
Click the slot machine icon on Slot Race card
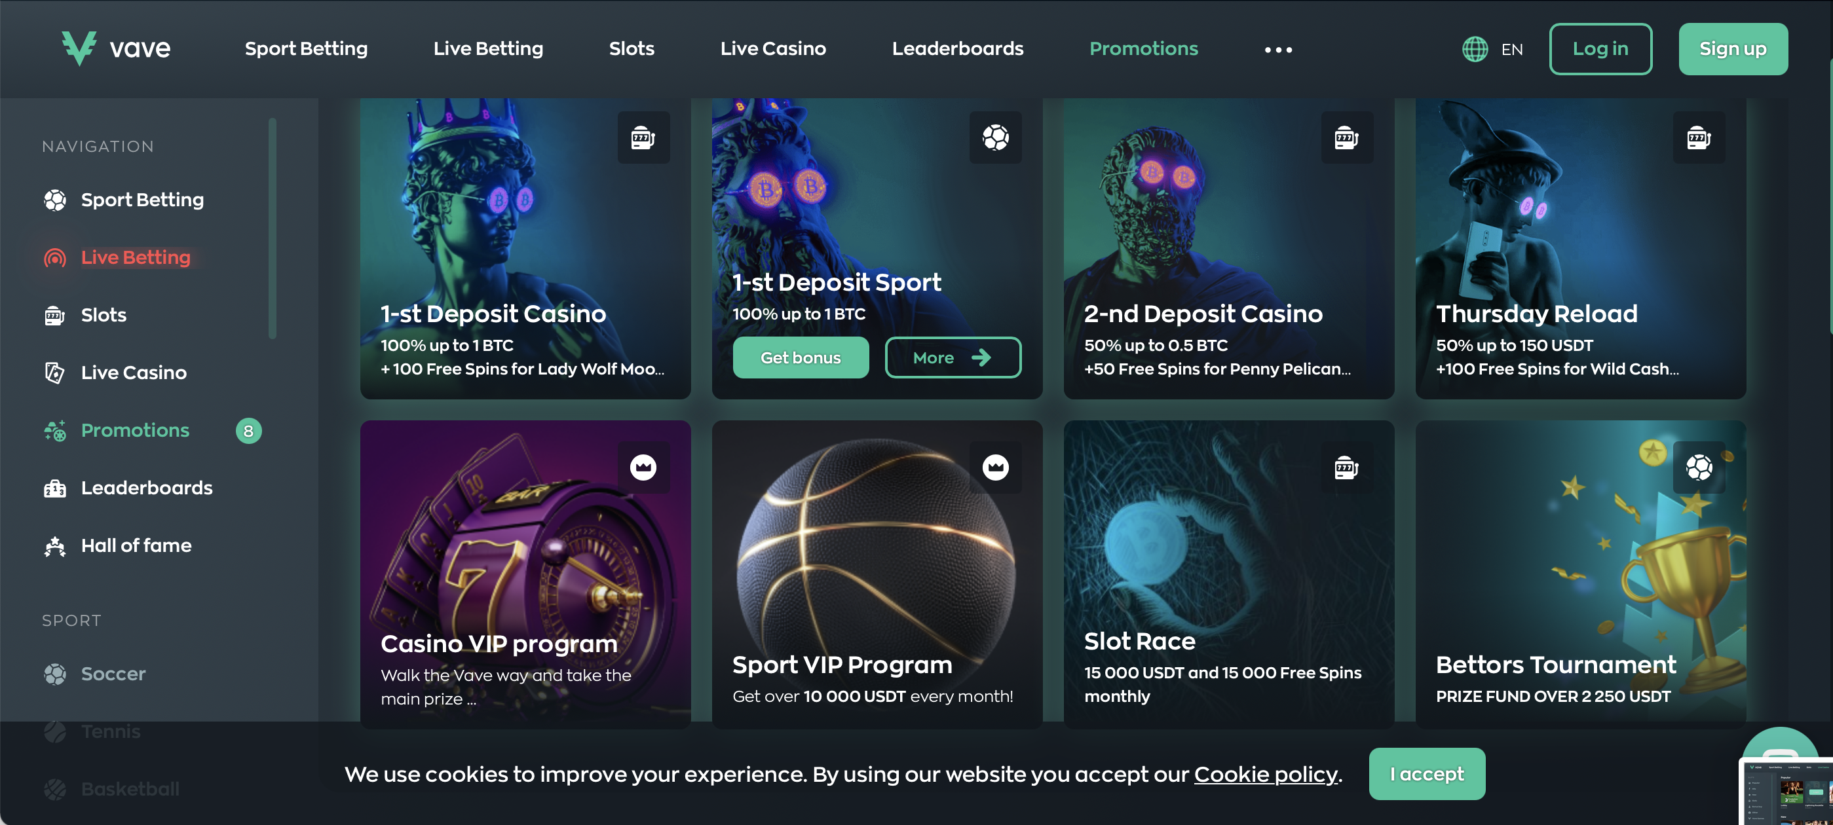pos(1347,467)
